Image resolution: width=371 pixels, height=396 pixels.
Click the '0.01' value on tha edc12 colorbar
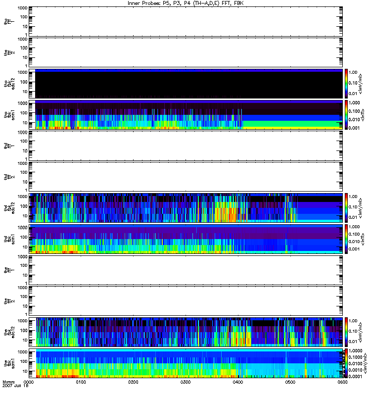(353, 94)
